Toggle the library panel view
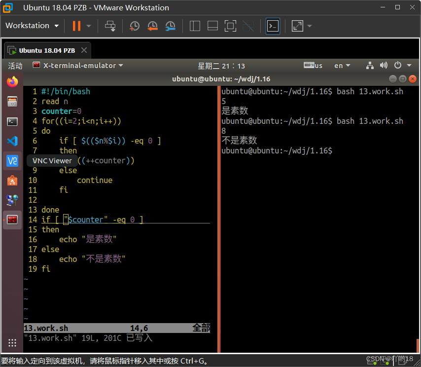This screenshot has height=367, width=421. 194,26
